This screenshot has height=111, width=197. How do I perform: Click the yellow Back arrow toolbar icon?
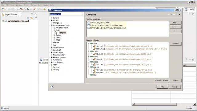tap(44, 9)
